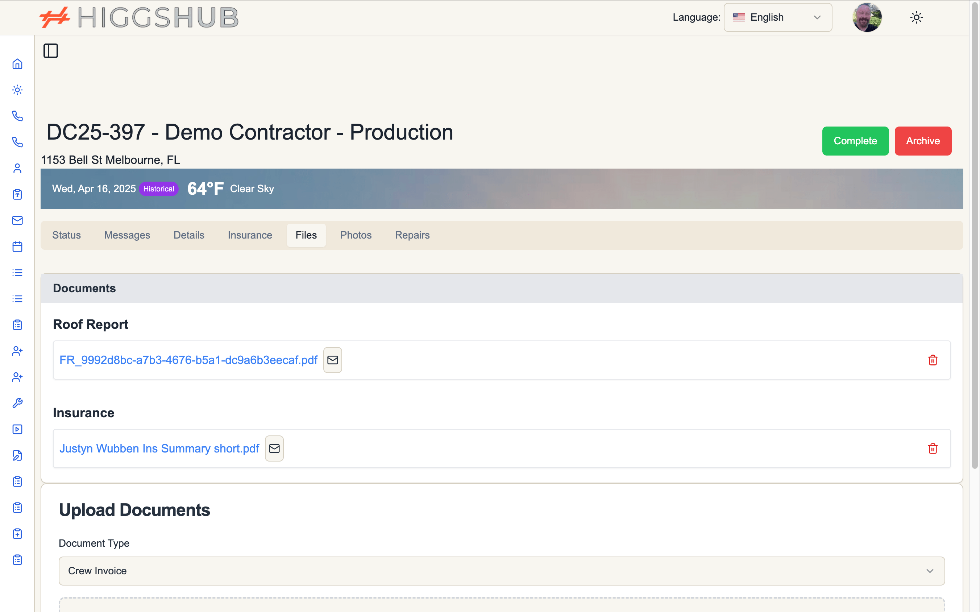Email the FR_9992d8bc roof report PDF
Image resolution: width=980 pixels, height=612 pixels.
[332, 359]
